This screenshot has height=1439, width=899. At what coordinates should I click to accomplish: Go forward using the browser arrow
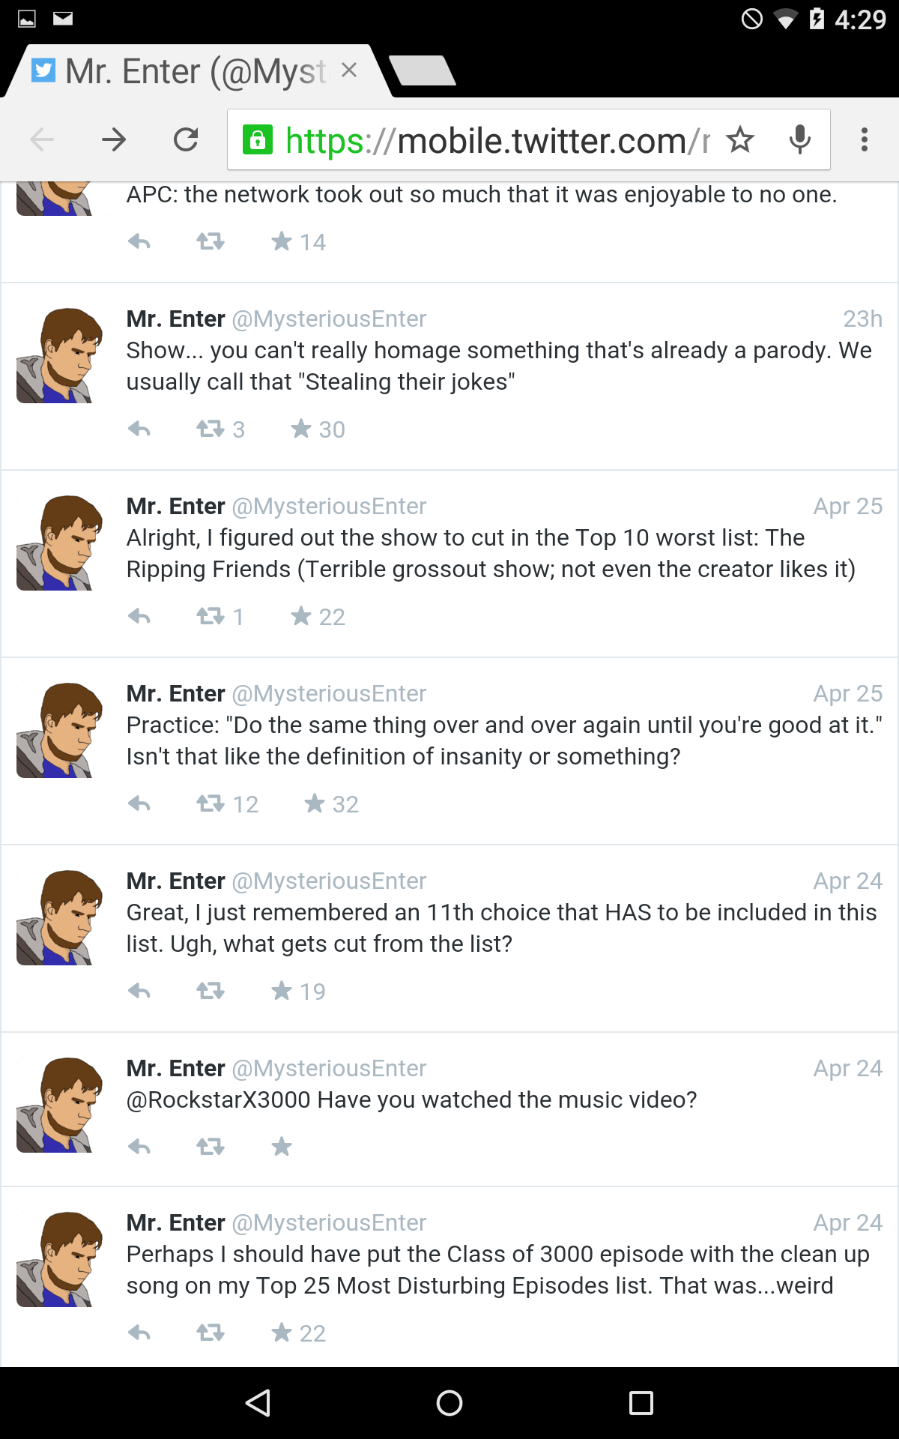[114, 139]
